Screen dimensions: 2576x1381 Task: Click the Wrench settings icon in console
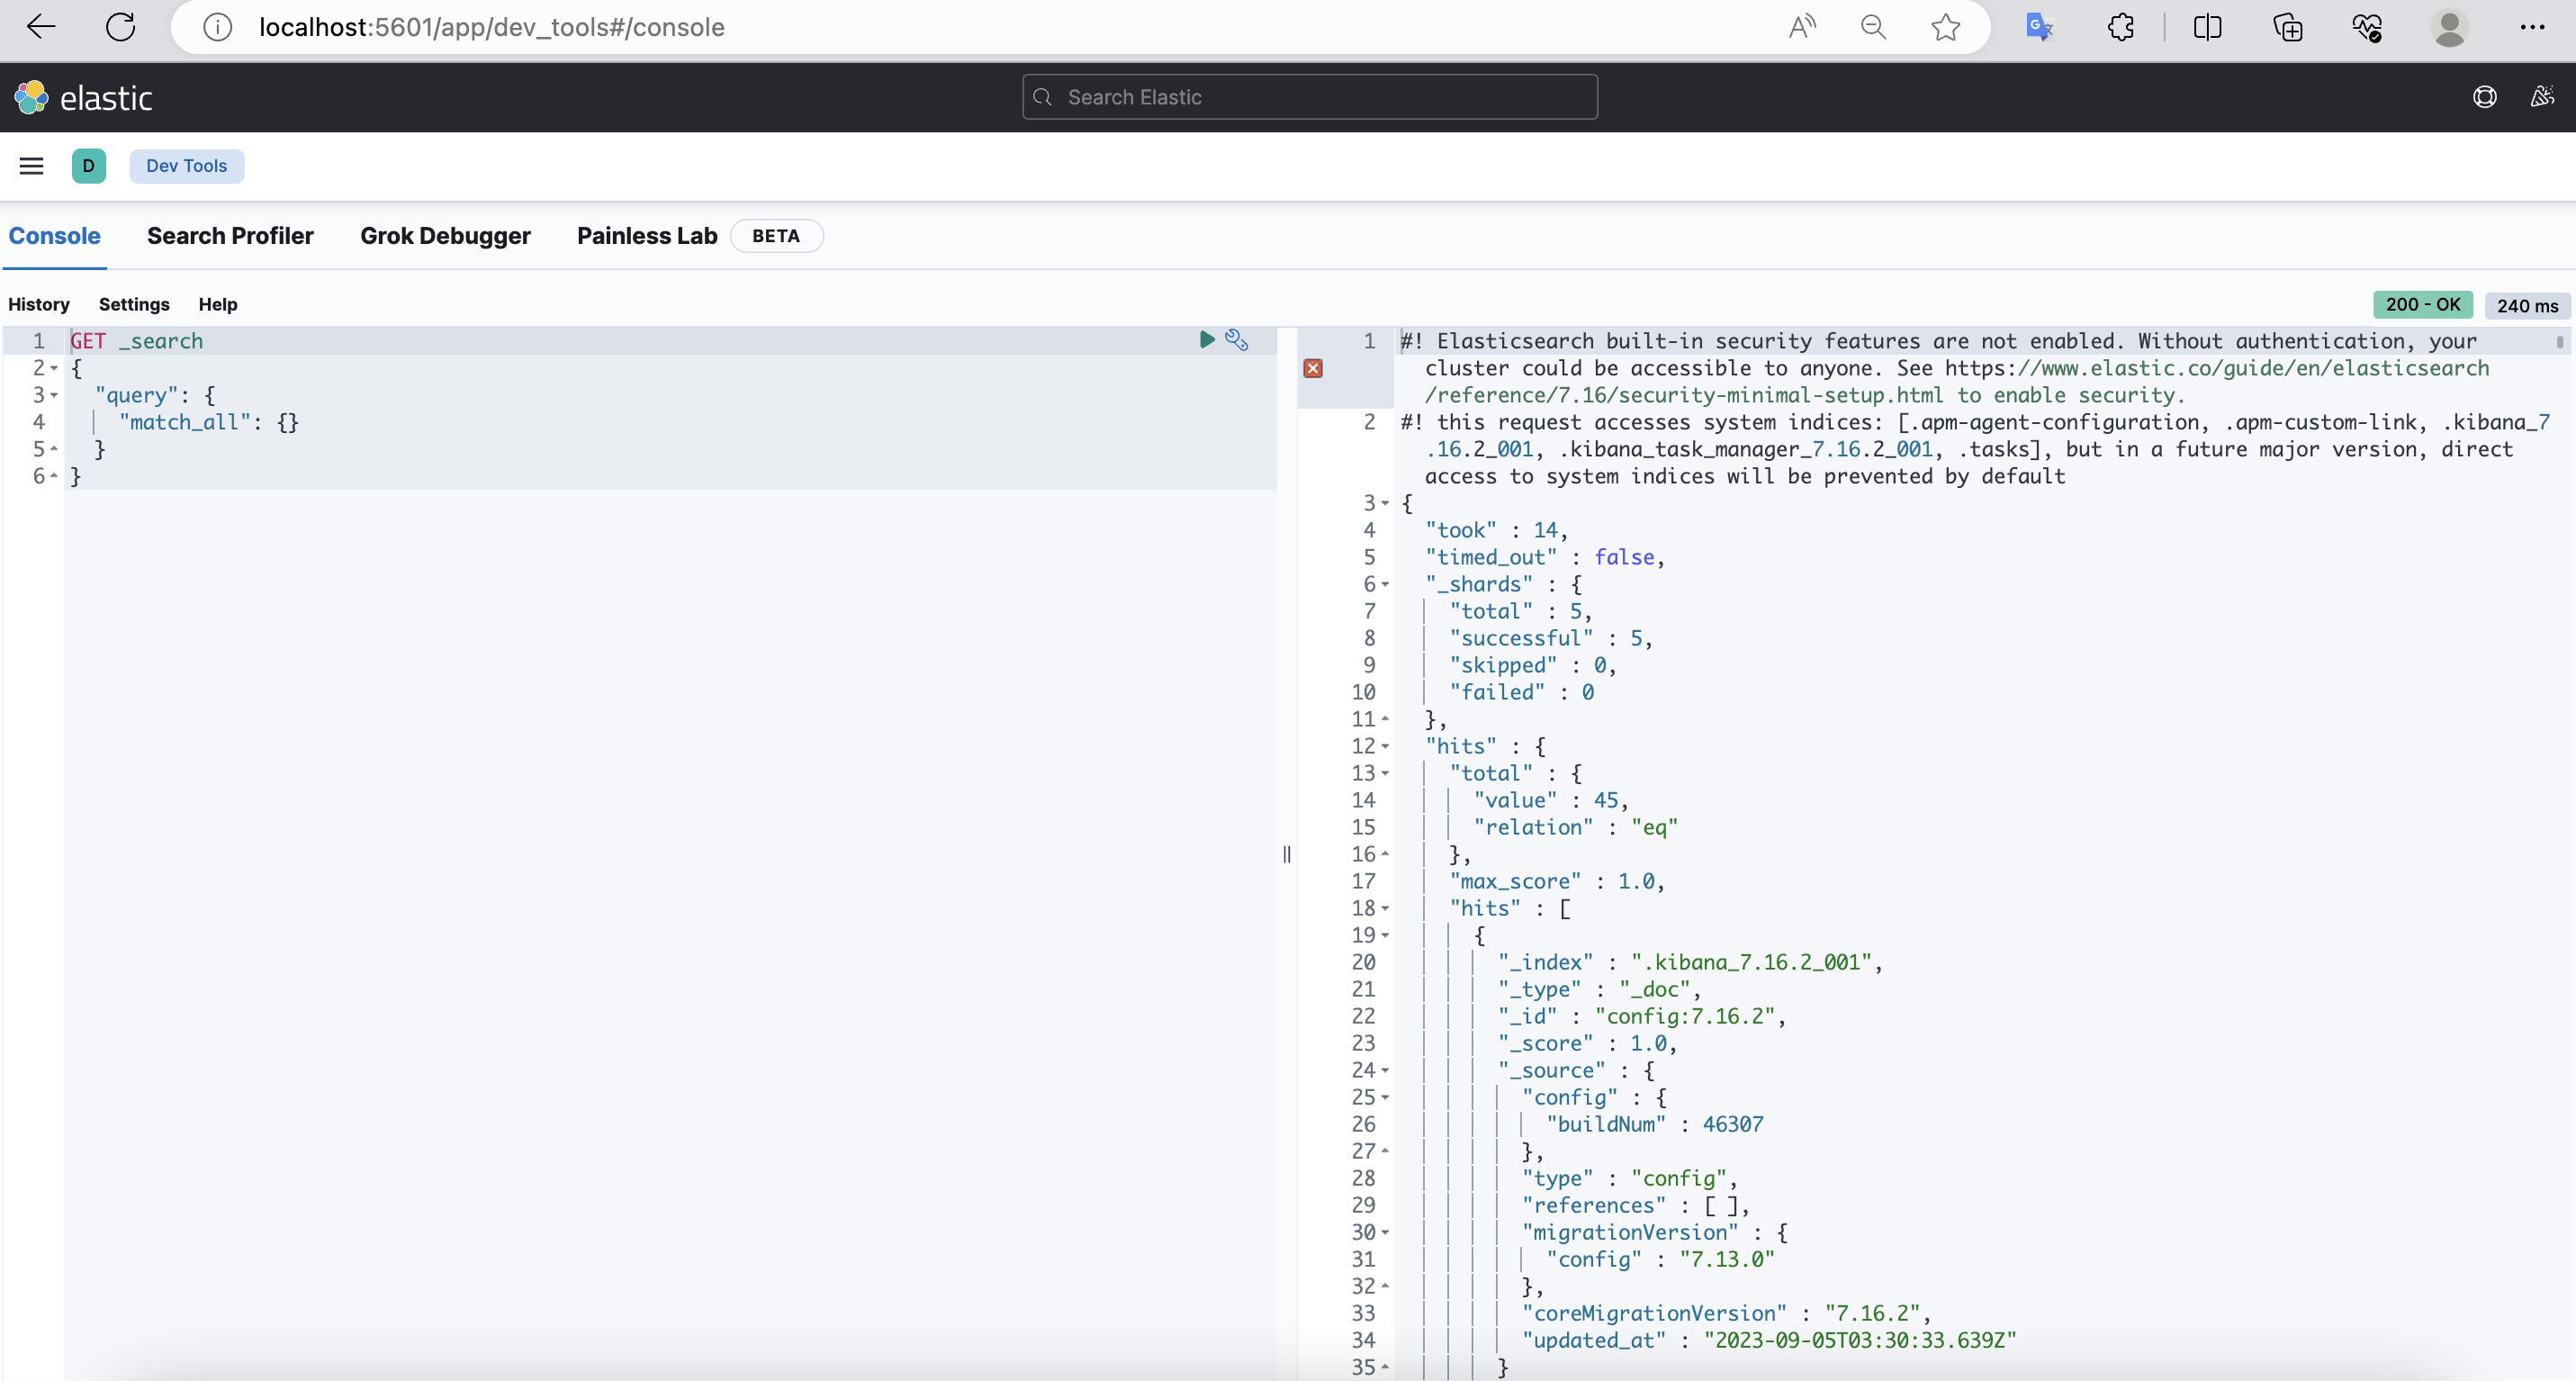(1237, 339)
